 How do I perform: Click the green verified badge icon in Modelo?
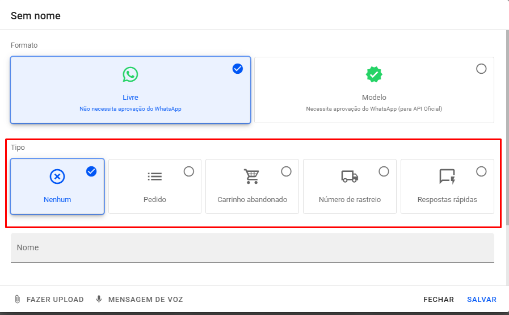pos(374,74)
